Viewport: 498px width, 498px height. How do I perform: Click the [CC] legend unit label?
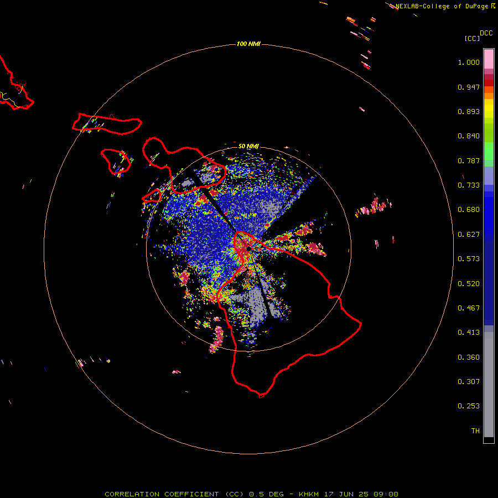pyautogui.click(x=473, y=38)
